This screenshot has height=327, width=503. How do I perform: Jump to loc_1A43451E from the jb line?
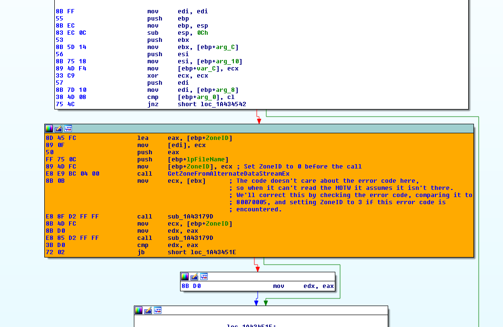point(213,252)
